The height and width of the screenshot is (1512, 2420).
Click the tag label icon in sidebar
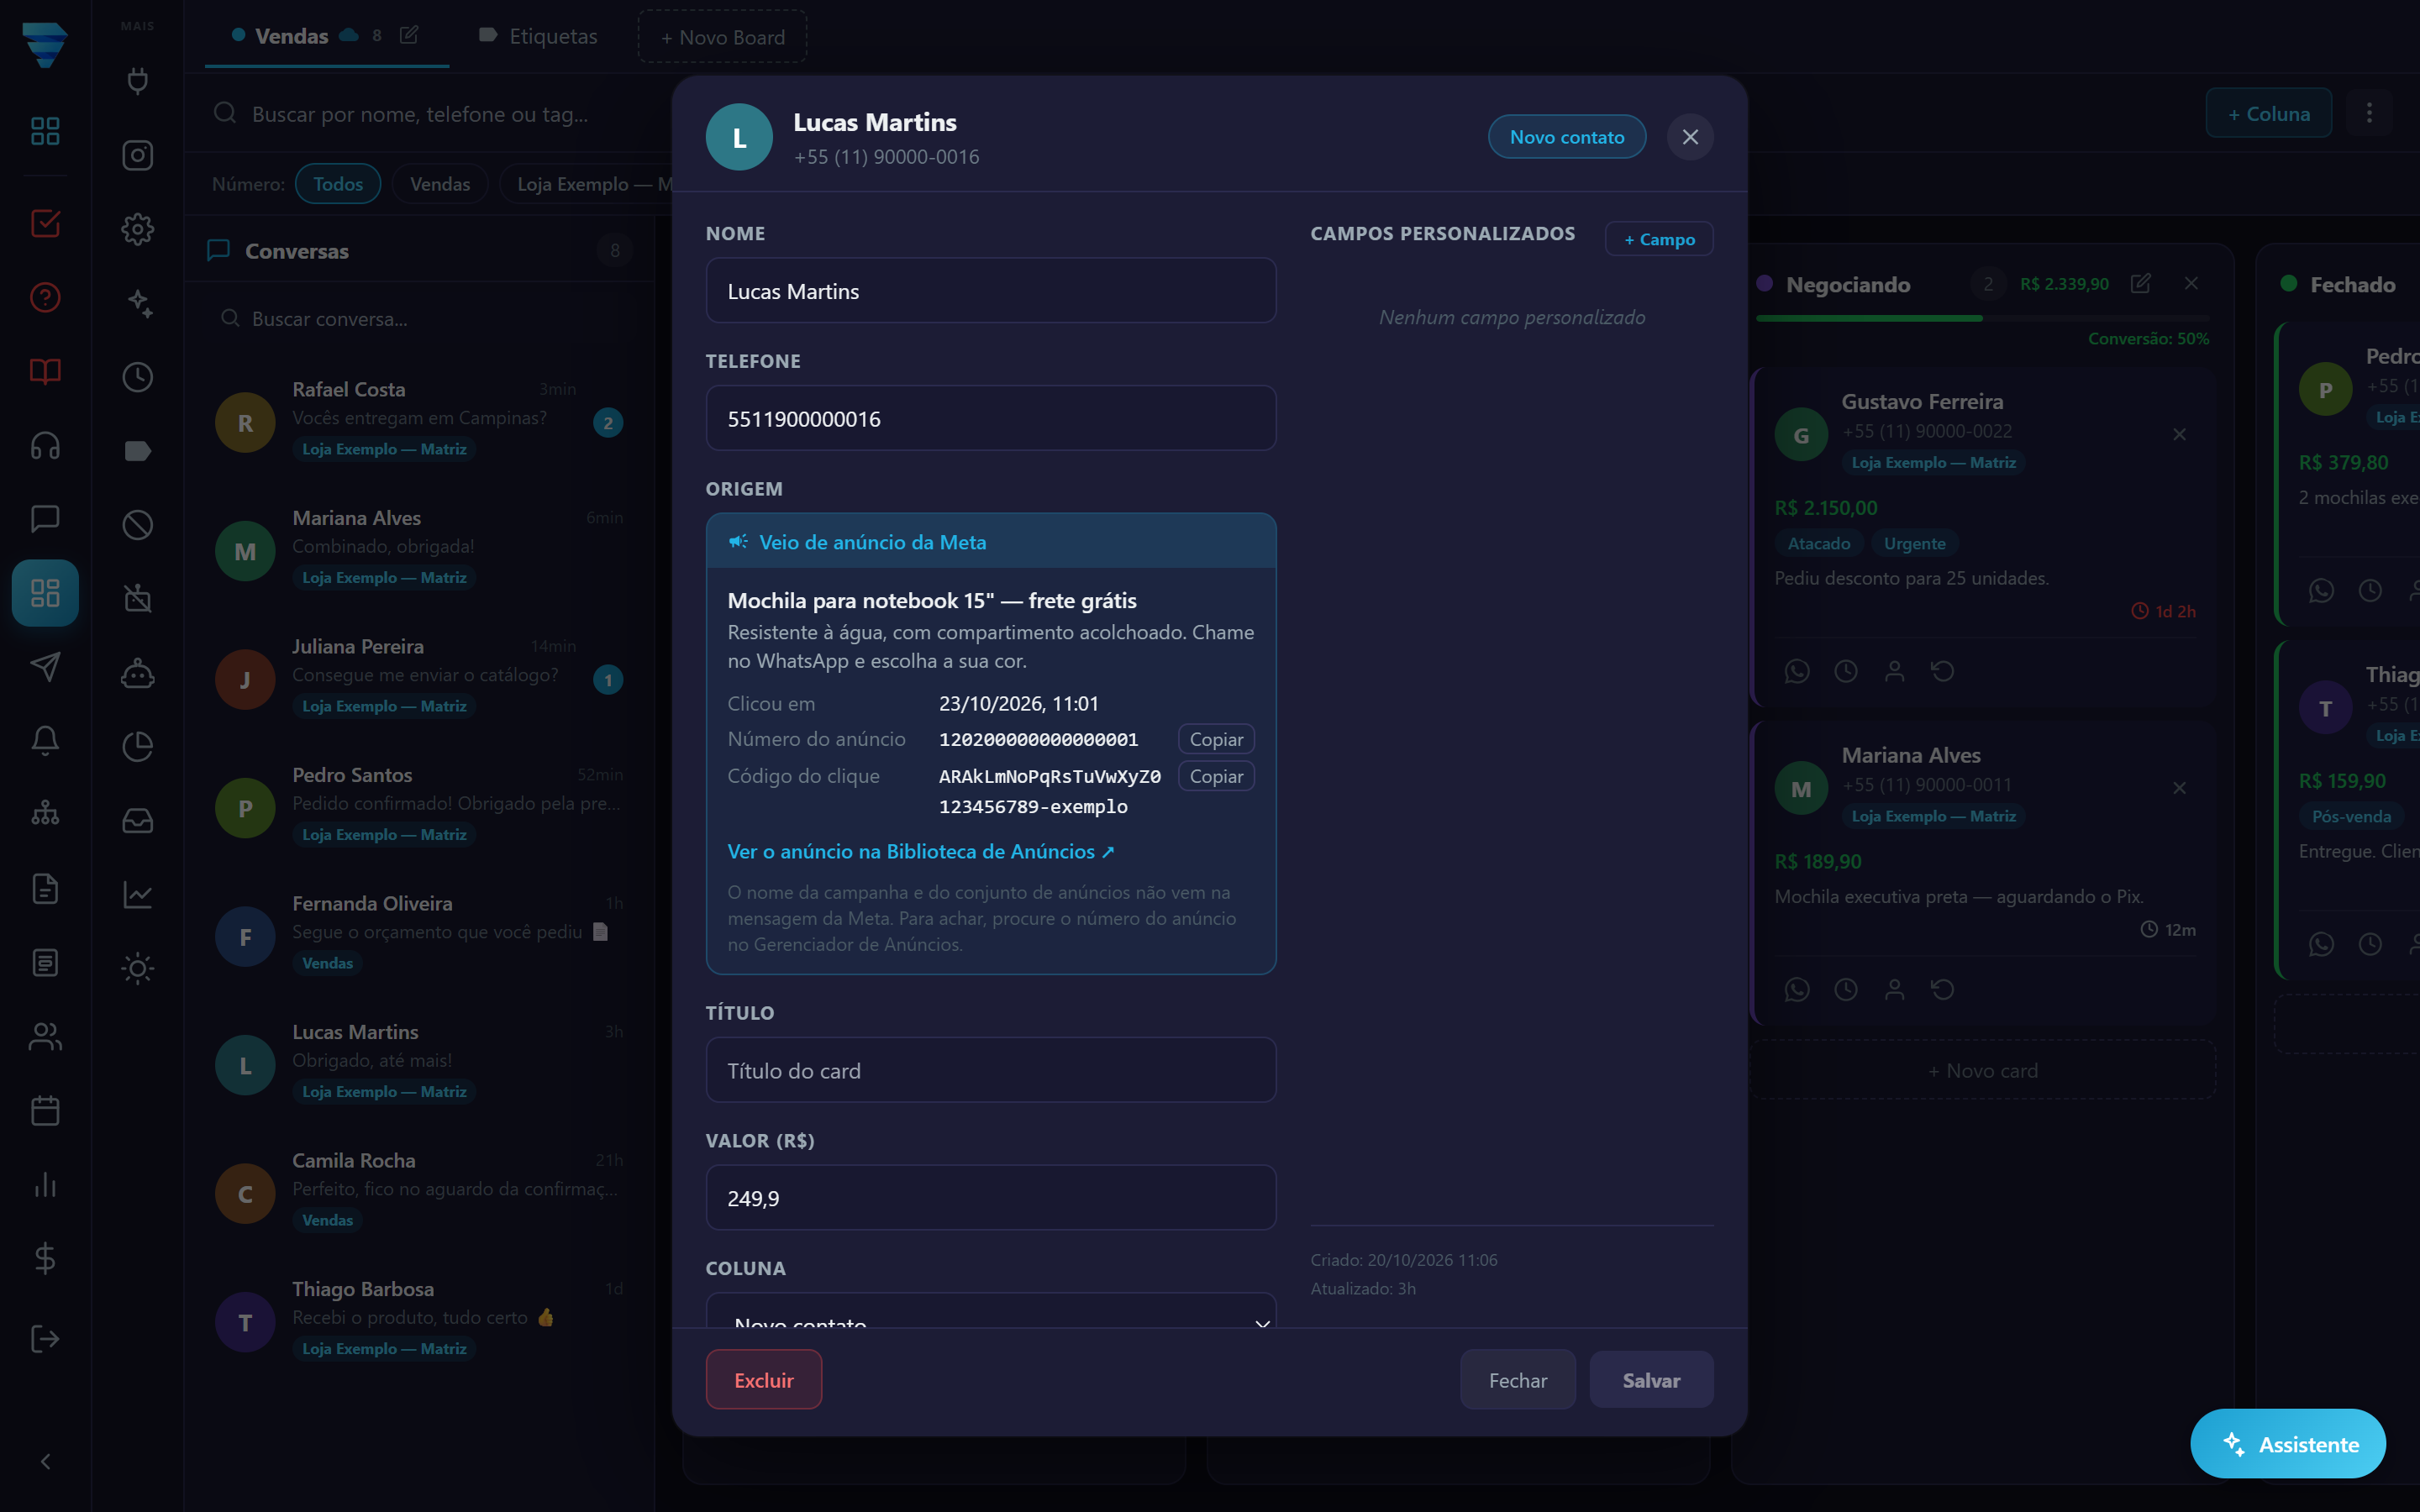tap(137, 451)
